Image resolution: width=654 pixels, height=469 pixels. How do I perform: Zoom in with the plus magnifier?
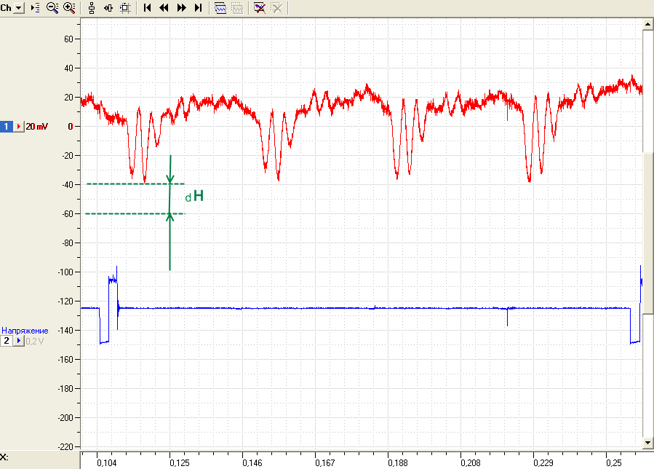[69, 7]
